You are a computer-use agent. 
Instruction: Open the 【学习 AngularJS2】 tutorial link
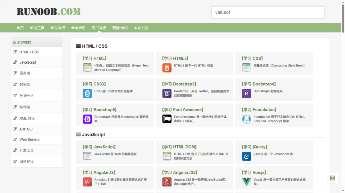point(180,172)
